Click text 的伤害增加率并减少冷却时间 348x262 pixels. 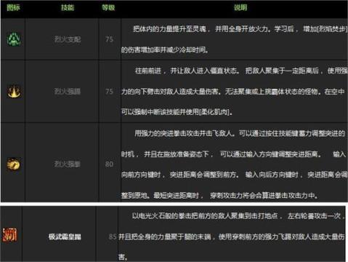(x=165, y=50)
